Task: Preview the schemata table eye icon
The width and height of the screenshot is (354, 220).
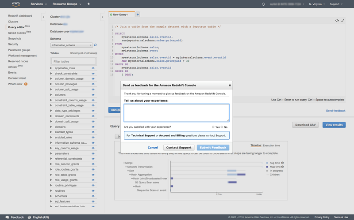Action: pyautogui.click(x=93, y=196)
